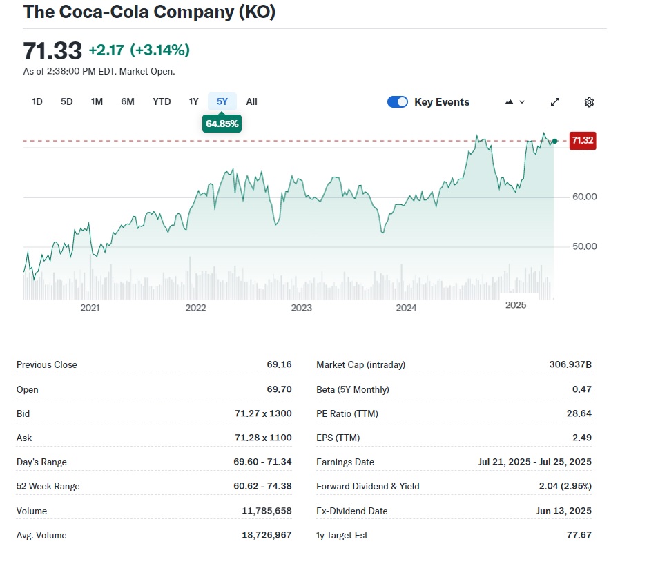The height and width of the screenshot is (575, 649).
Task: Click the EPS (TTM) label
Action: click(338, 438)
